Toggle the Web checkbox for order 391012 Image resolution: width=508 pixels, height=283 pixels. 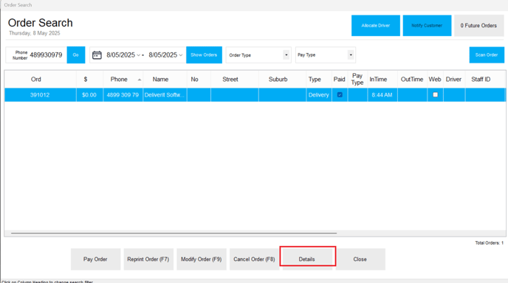click(x=435, y=95)
